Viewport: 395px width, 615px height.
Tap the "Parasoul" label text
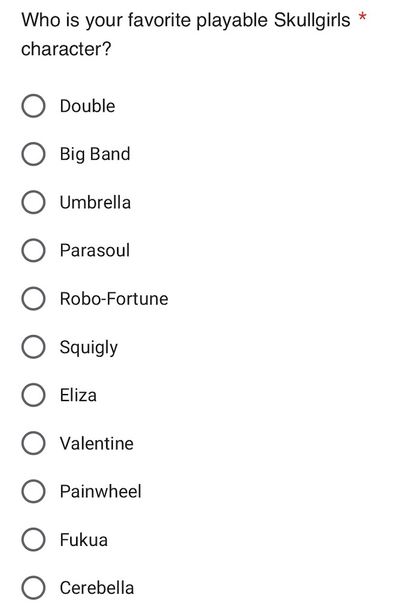pos(94,250)
